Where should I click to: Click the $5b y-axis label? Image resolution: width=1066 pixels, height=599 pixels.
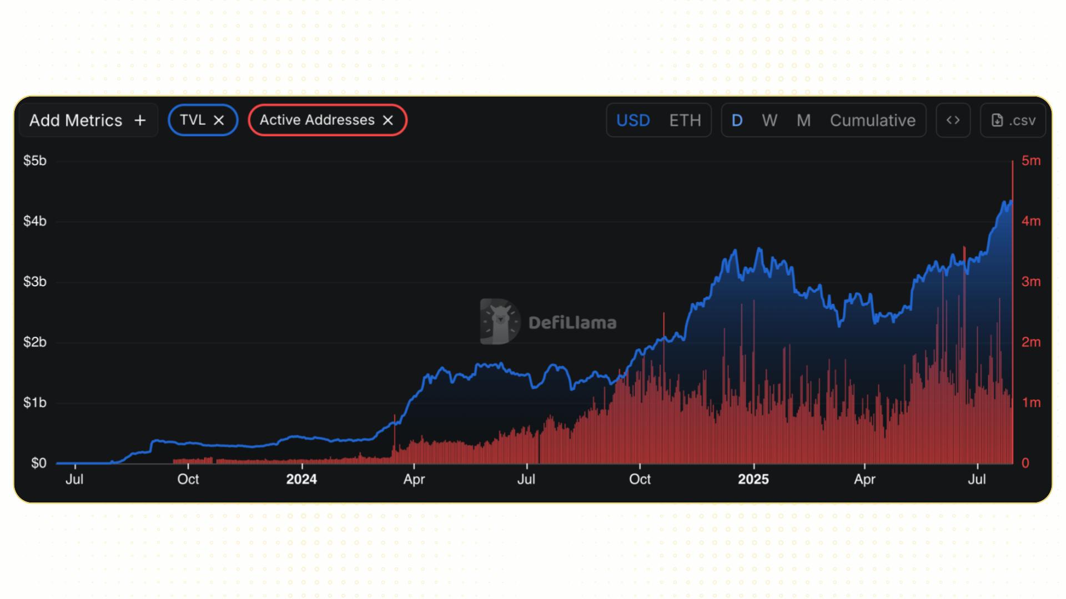[35, 161]
